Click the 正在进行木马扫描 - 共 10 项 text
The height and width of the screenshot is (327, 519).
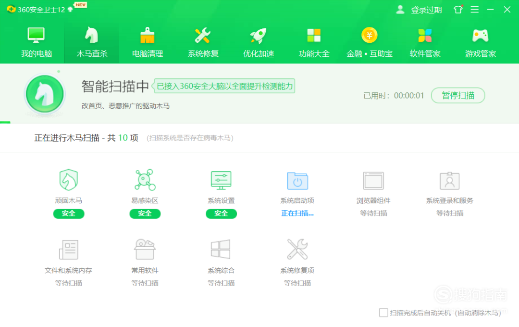tap(86, 138)
